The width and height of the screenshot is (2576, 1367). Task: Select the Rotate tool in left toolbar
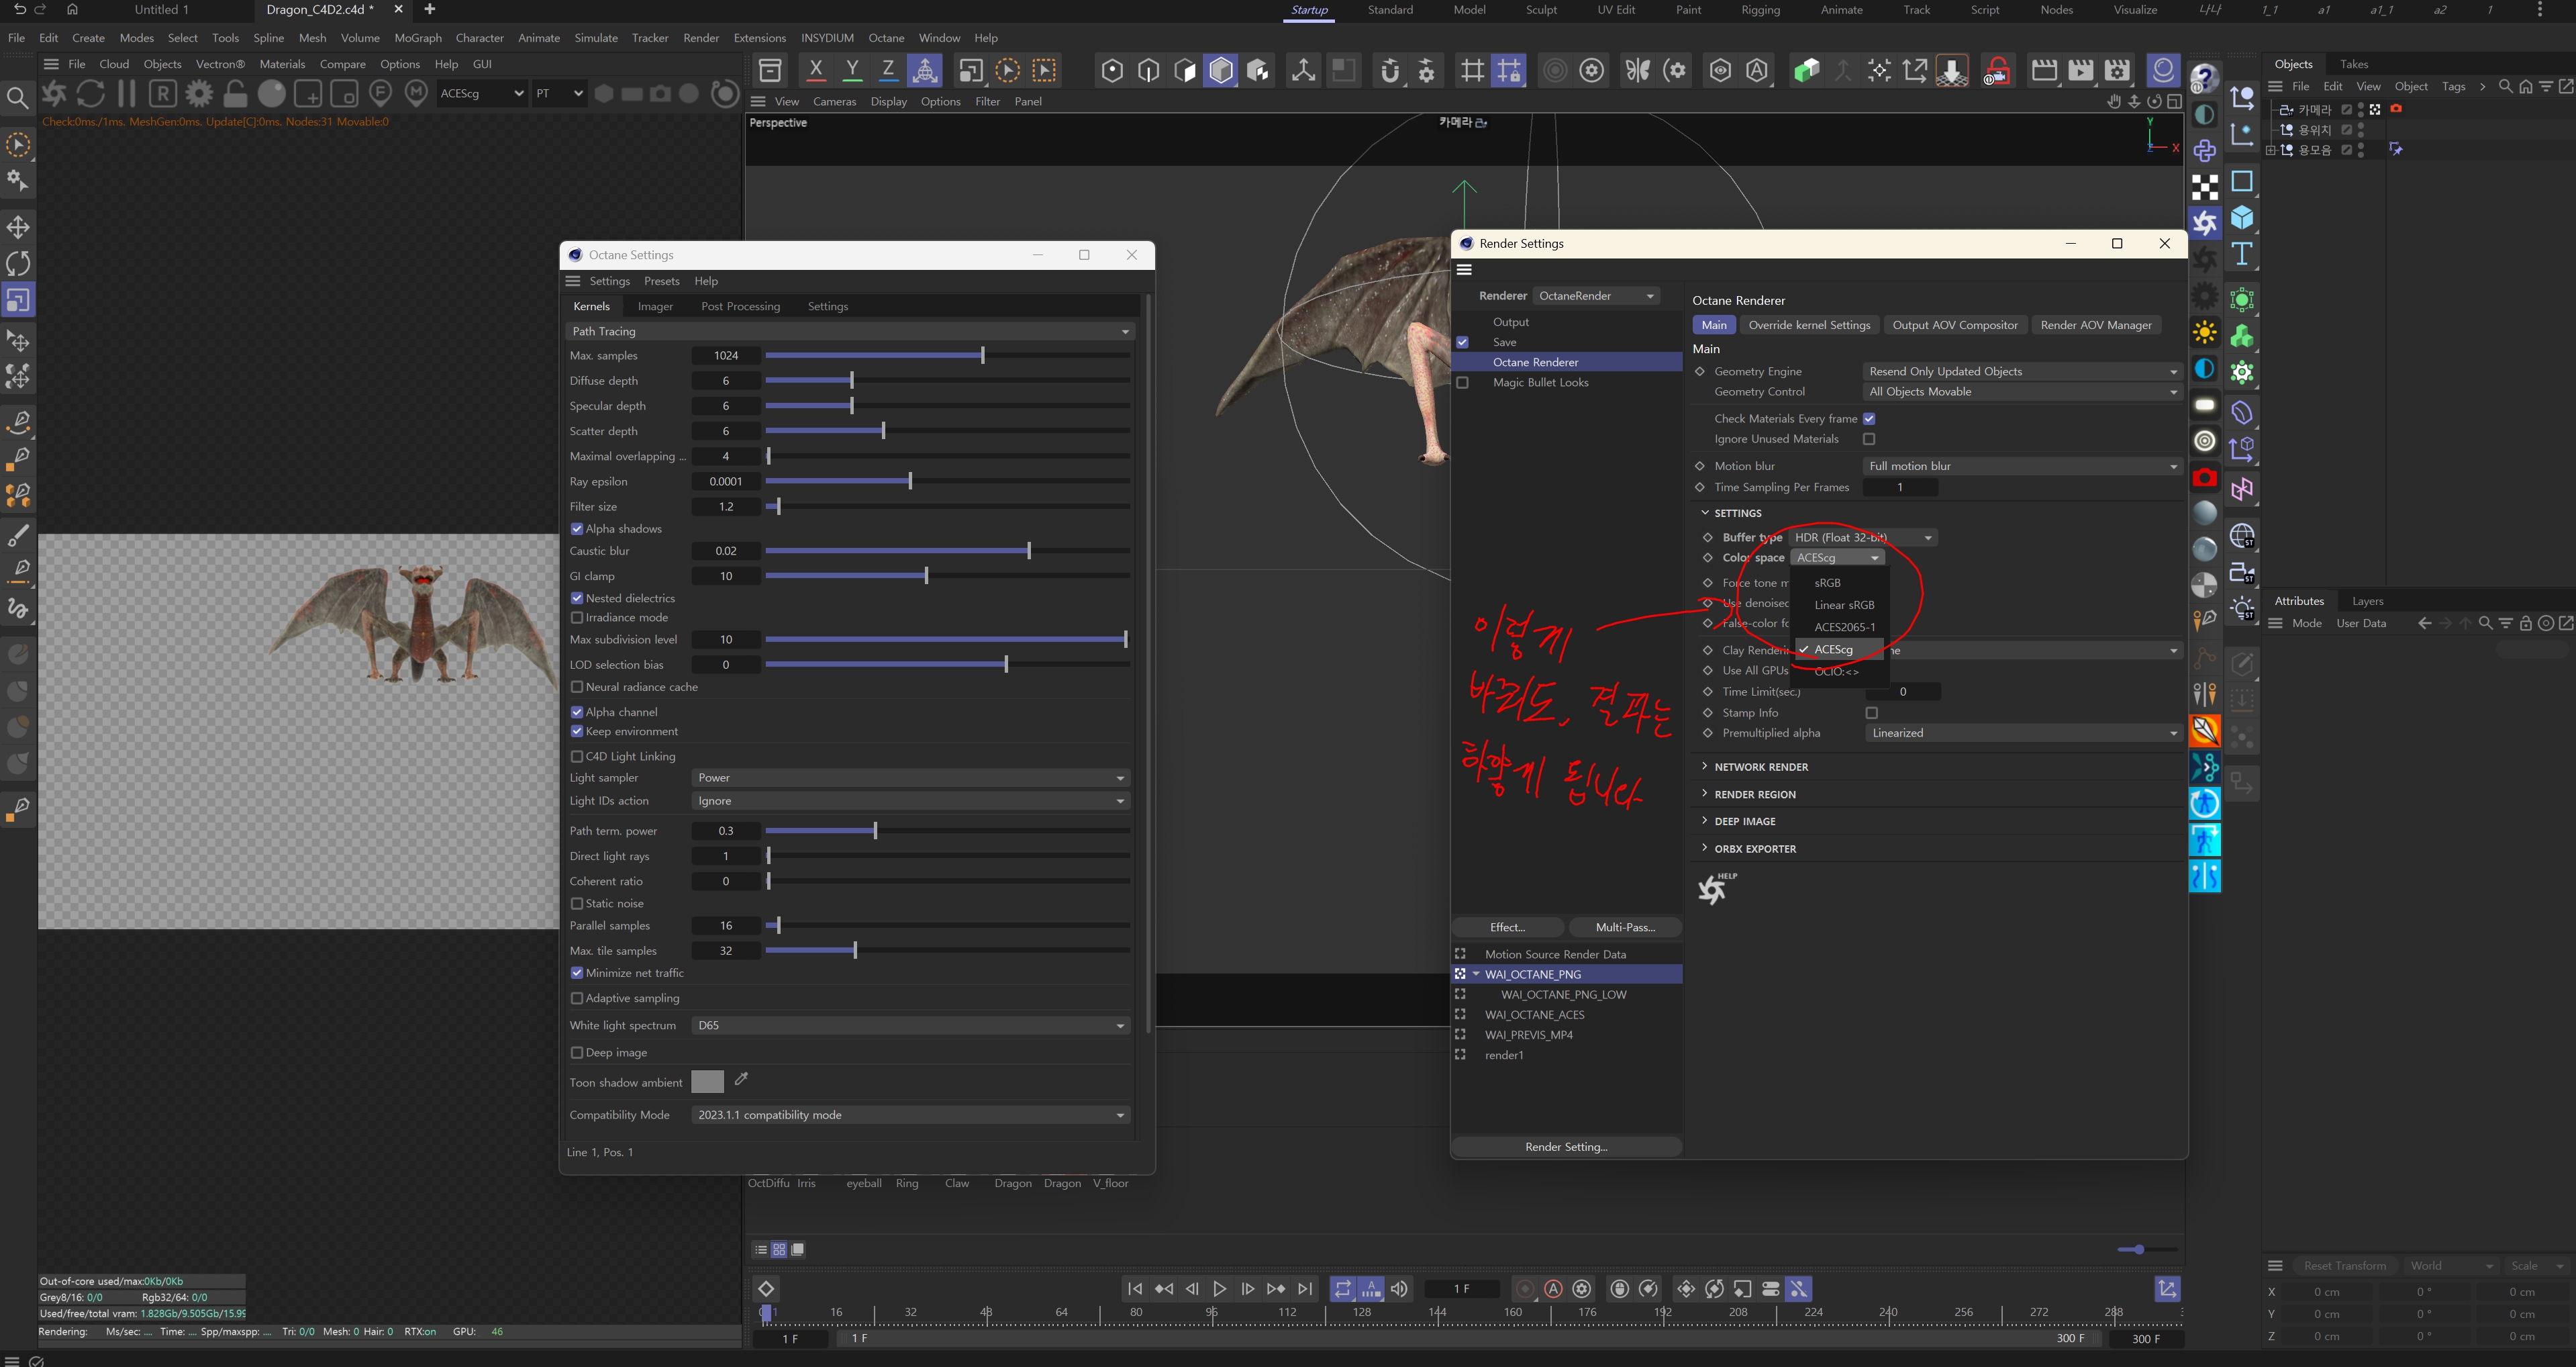pos(18,263)
